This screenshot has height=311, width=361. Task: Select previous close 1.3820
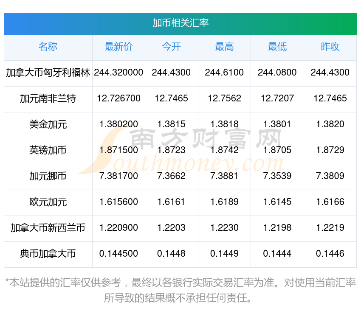(330, 124)
